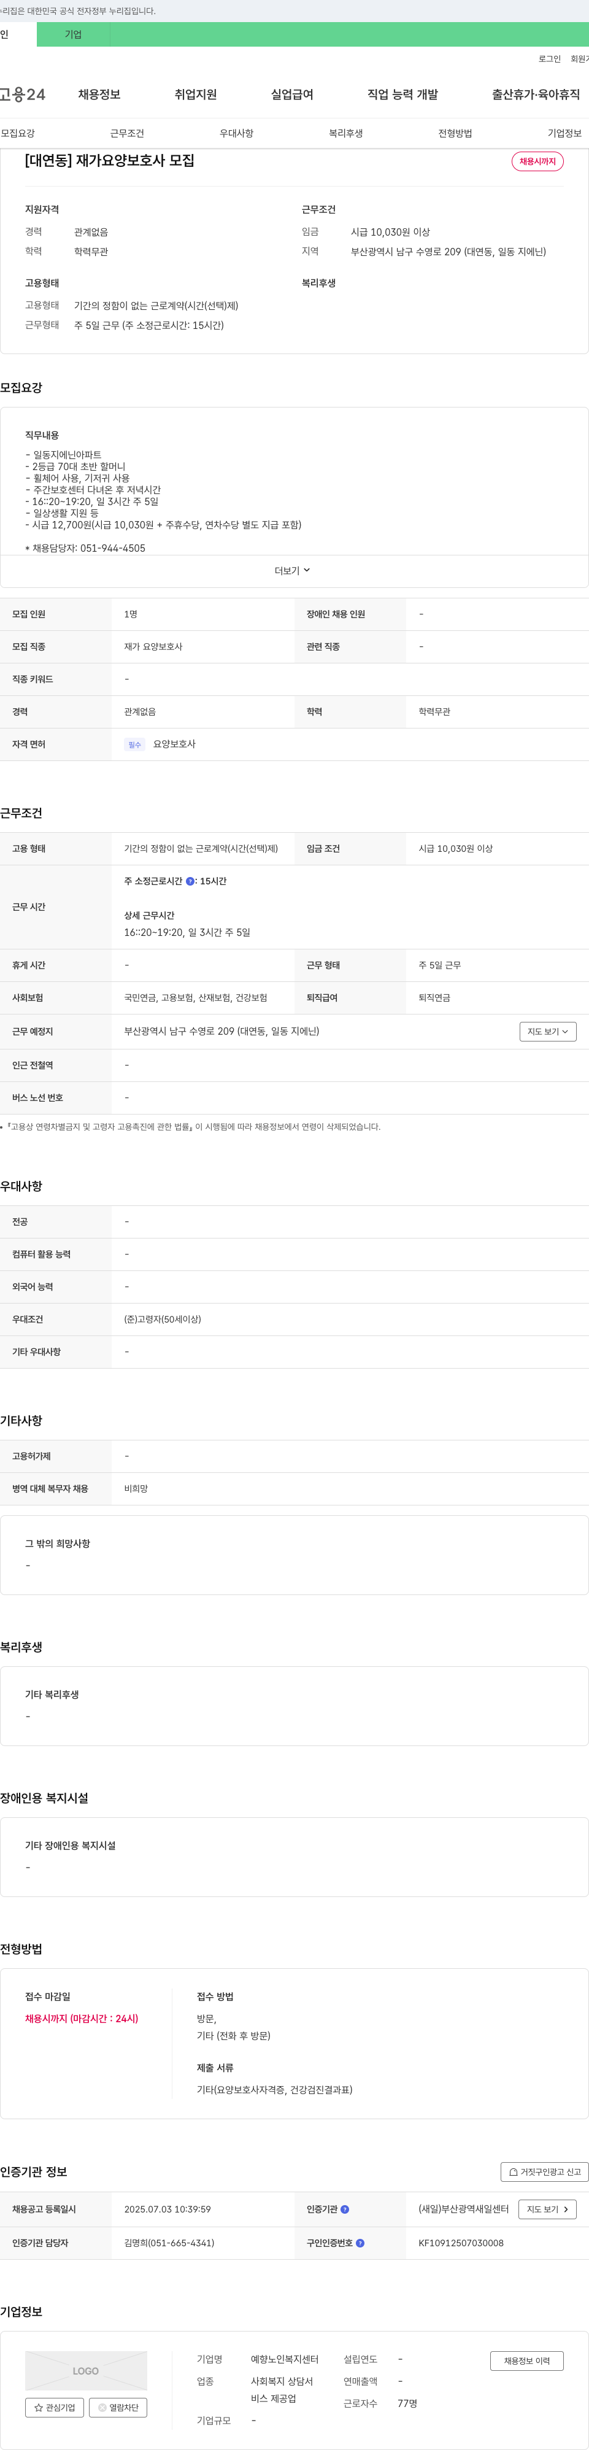Open the 취업지원 menu

(195, 94)
